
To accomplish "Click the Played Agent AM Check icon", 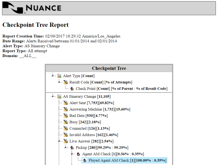I will pos(85,160).
